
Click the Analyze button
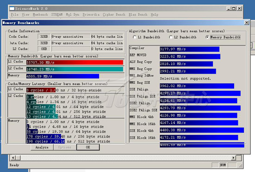click(42, 147)
